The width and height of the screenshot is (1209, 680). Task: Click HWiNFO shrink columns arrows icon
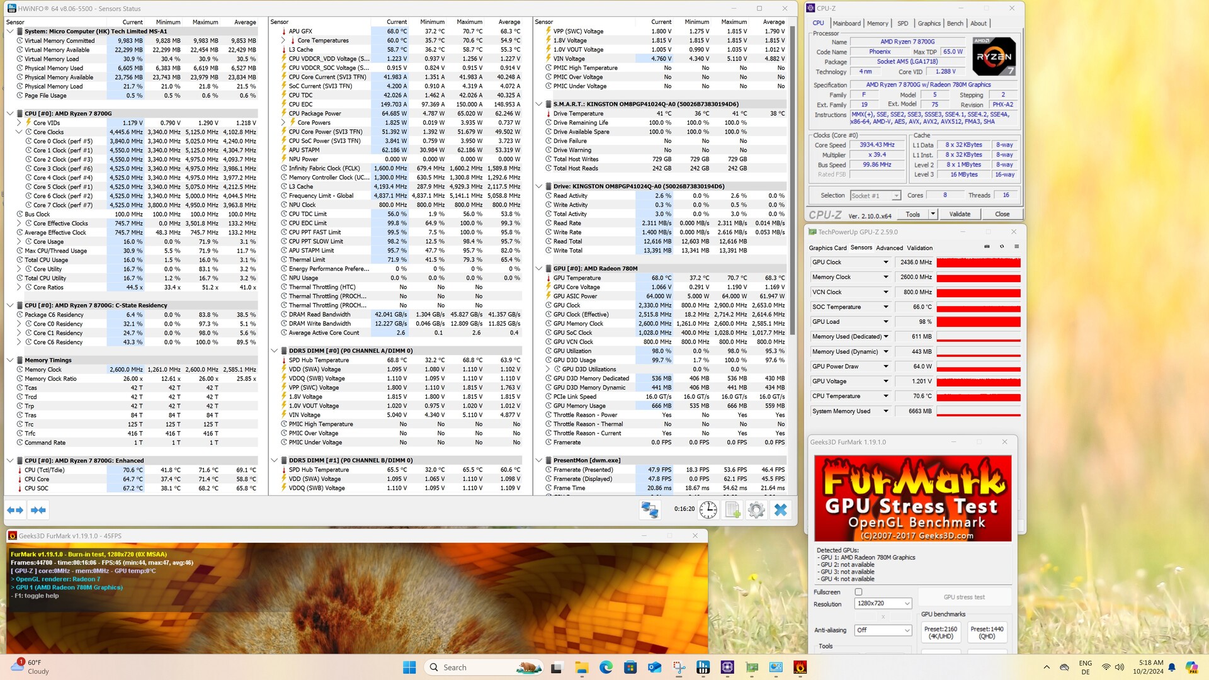coord(38,510)
